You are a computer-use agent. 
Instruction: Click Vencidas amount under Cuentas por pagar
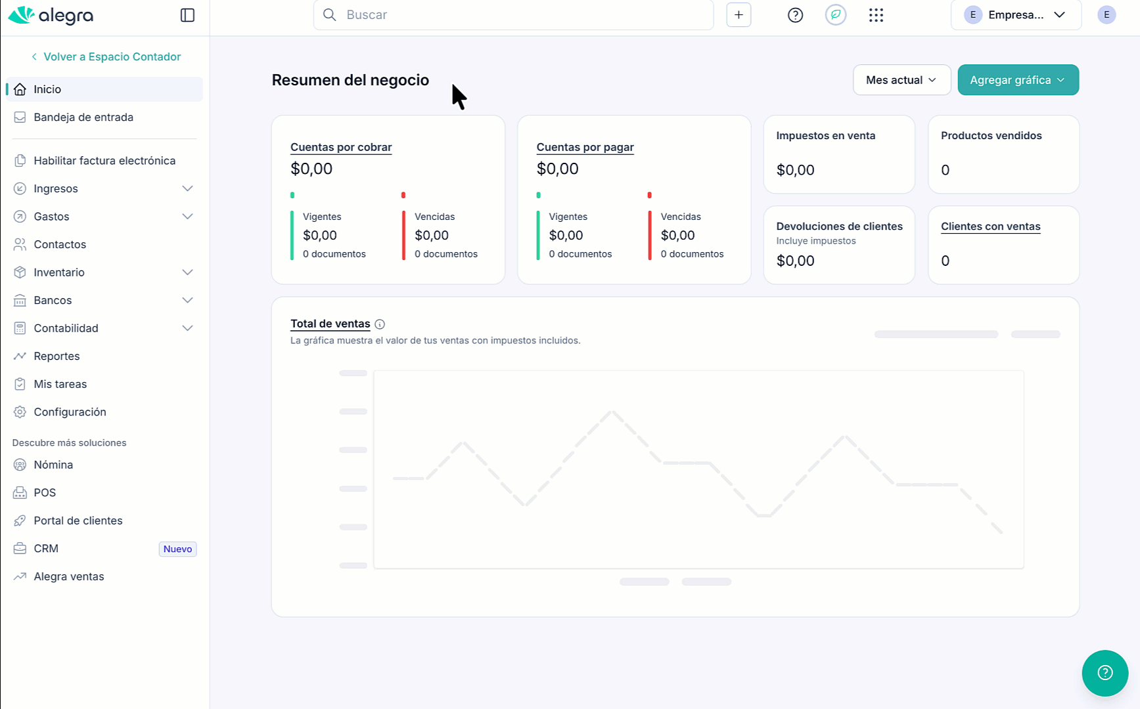click(x=677, y=235)
